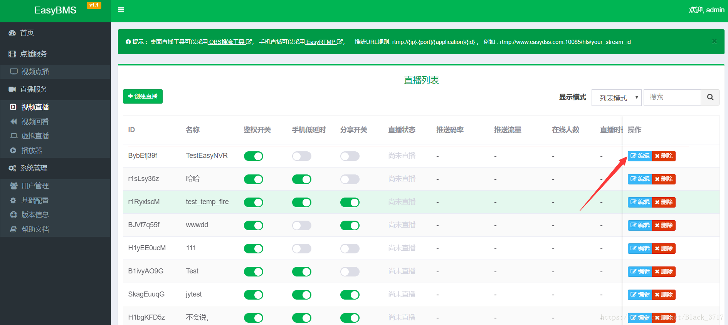Image resolution: width=728 pixels, height=325 pixels.
Task: Select the 系统管理 gears icon
Action: (x=12, y=168)
